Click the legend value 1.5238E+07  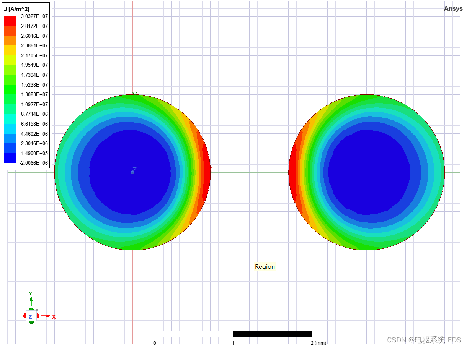pyautogui.click(x=34, y=85)
